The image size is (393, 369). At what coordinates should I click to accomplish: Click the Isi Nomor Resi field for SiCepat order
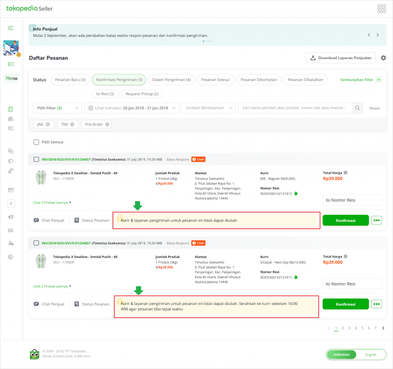tap(352, 284)
